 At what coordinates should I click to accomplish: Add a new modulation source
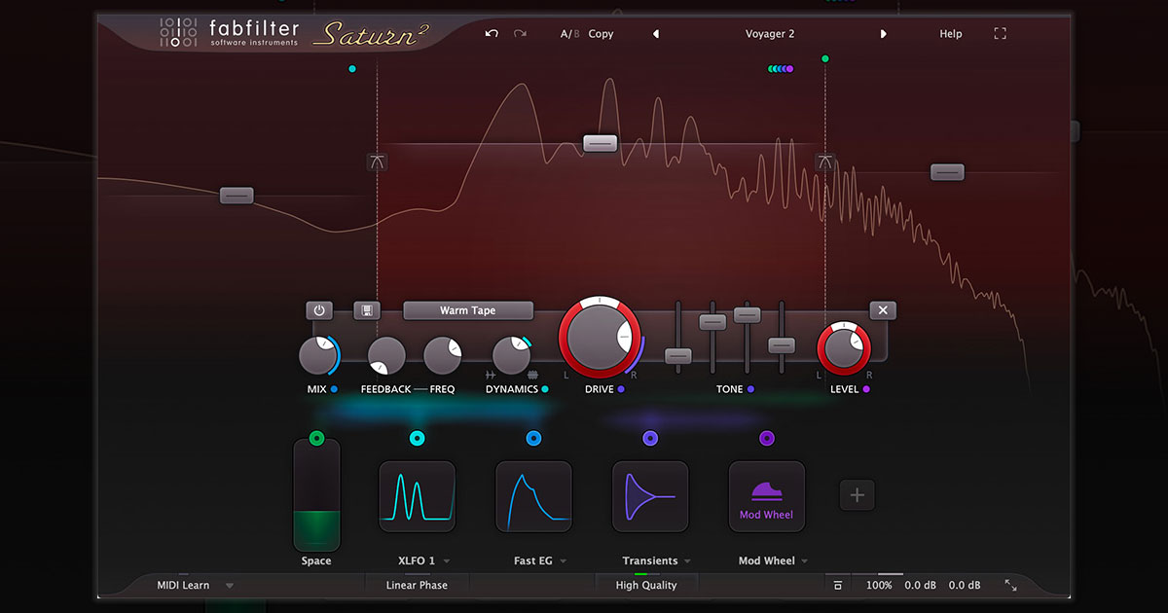click(858, 495)
